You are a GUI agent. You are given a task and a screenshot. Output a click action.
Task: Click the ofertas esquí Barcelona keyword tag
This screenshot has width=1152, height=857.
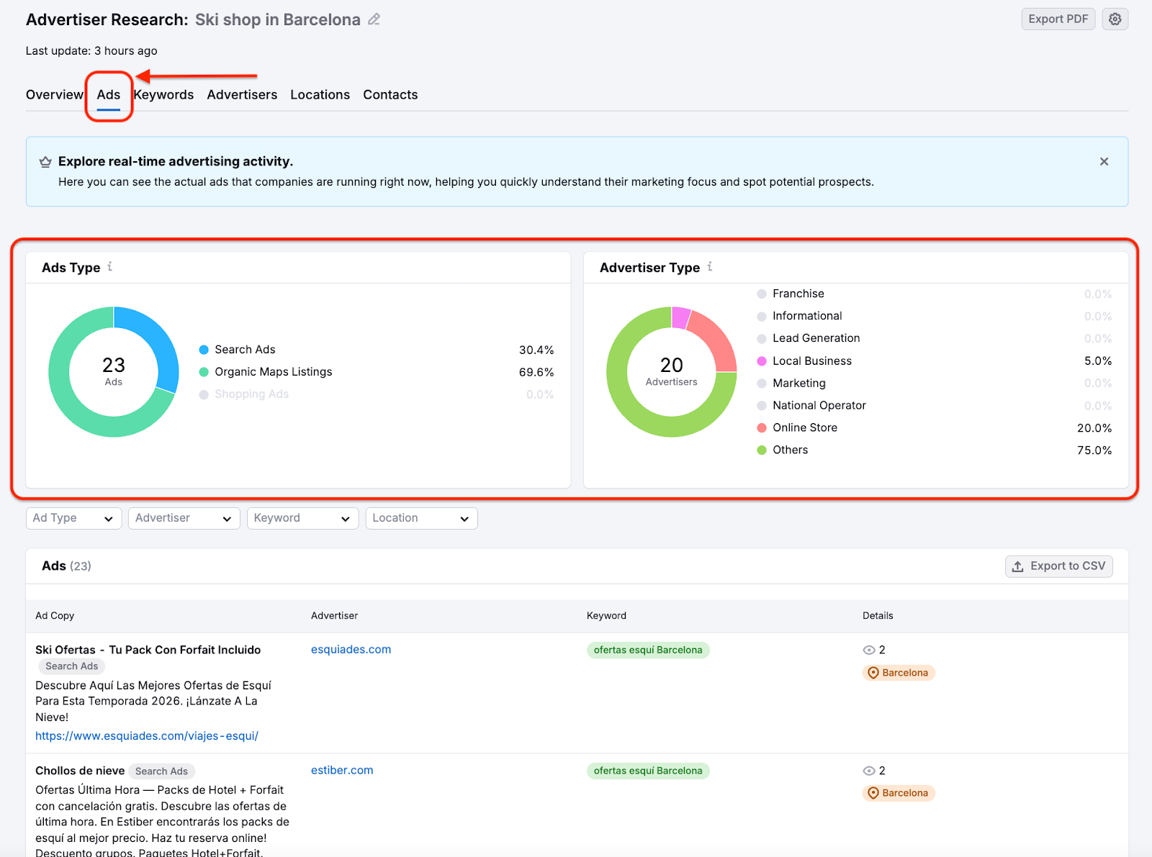click(x=647, y=650)
